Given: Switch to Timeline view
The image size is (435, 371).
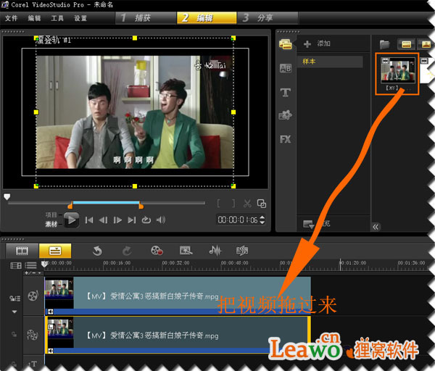Looking at the screenshot, I should [x=55, y=251].
